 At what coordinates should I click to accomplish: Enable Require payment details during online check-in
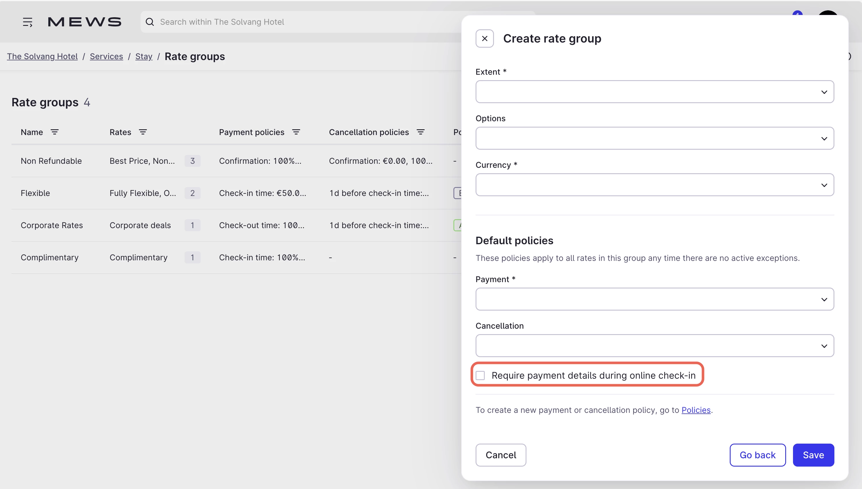[x=480, y=375]
